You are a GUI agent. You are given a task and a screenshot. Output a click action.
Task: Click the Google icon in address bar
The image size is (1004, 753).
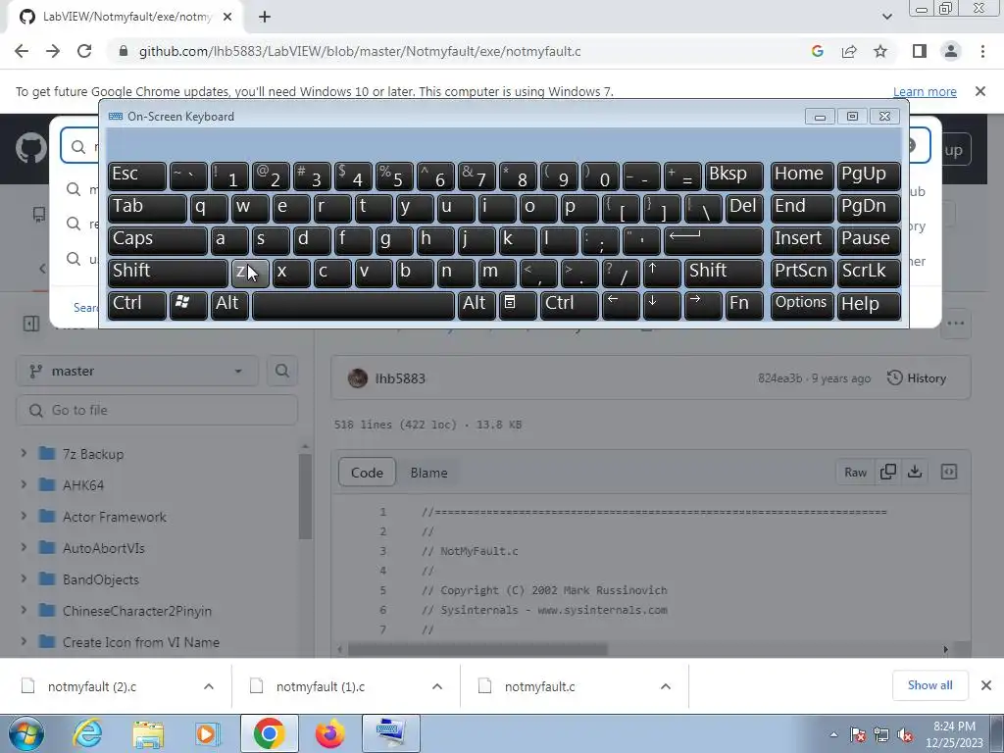pos(817,51)
